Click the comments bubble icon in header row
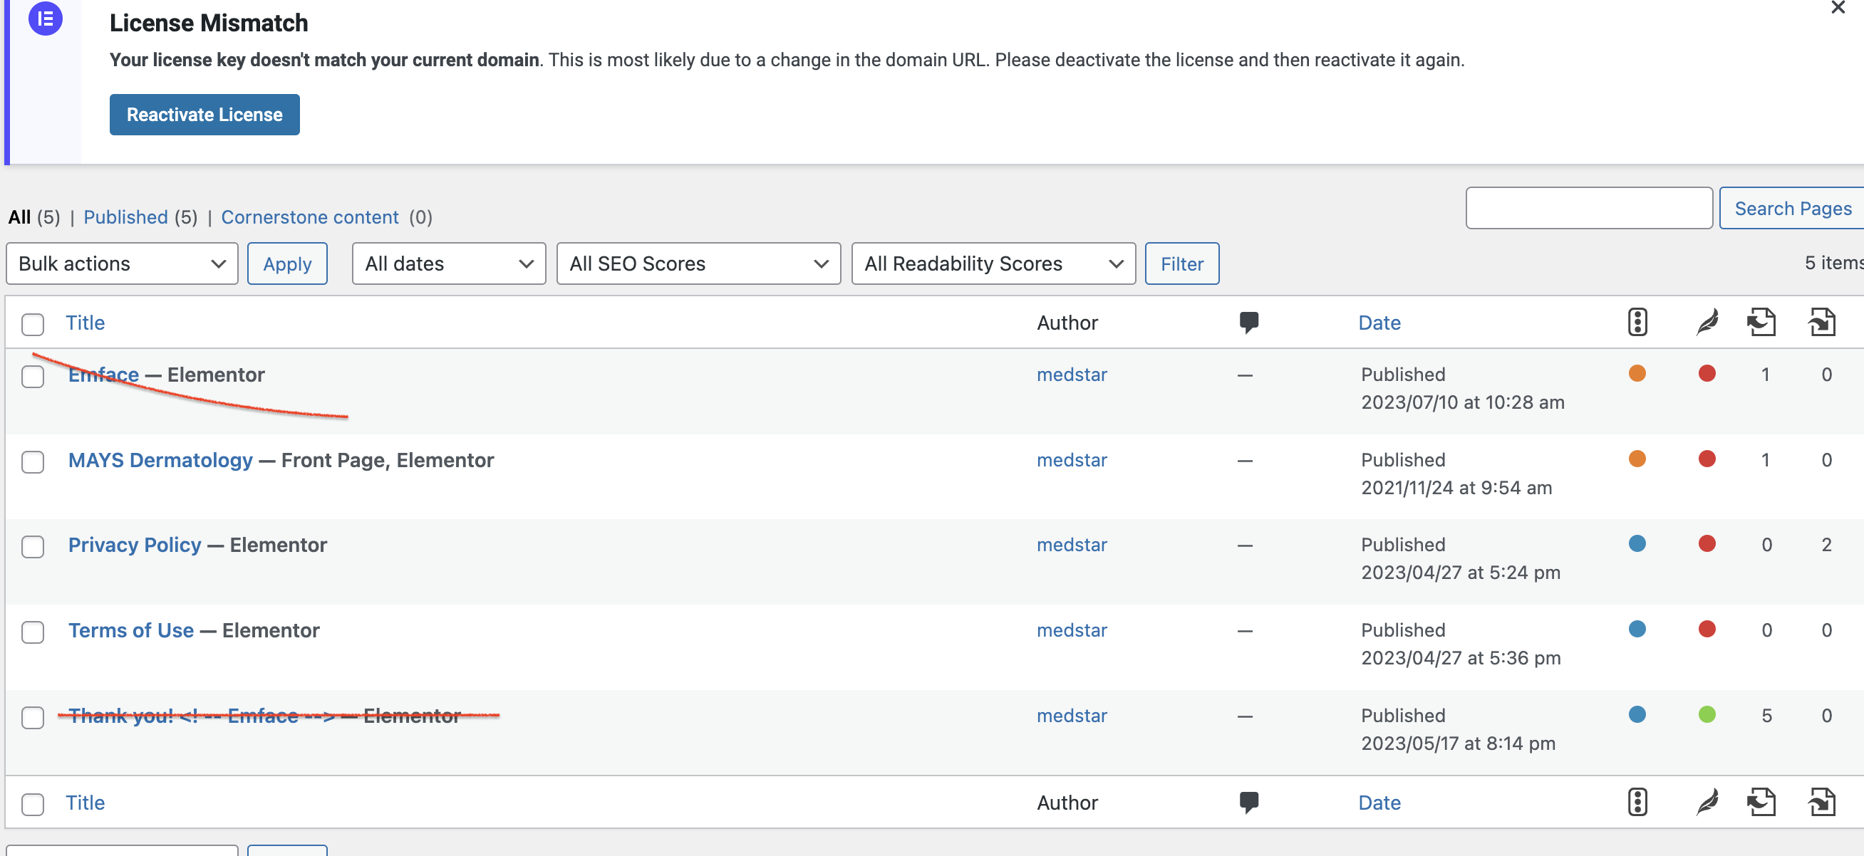1864x856 pixels. coord(1248,323)
